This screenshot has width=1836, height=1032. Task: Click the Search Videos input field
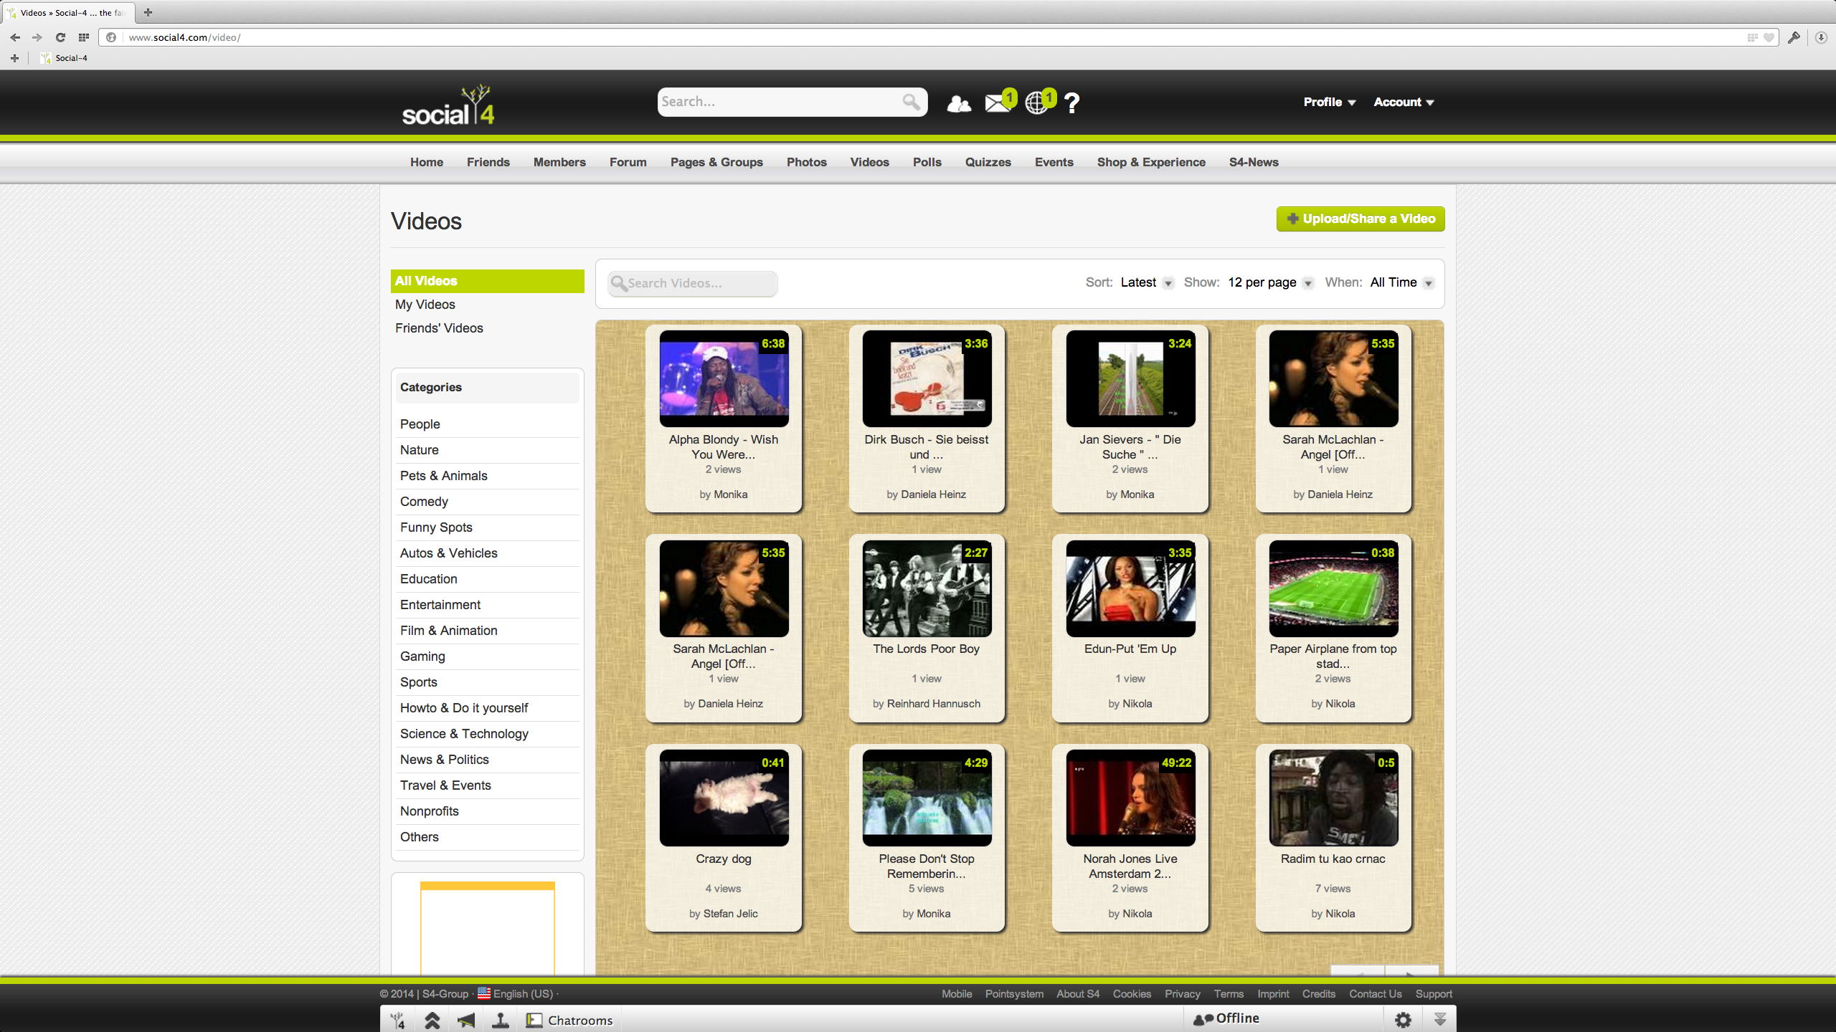click(x=693, y=284)
